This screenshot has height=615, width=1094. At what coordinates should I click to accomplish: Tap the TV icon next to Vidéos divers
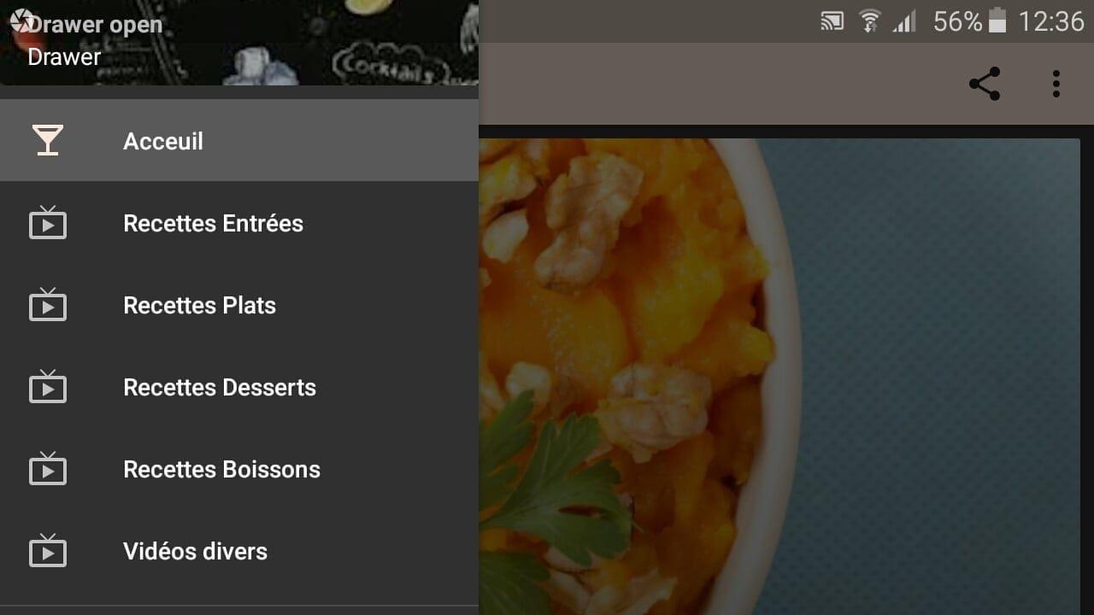[48, 550]
